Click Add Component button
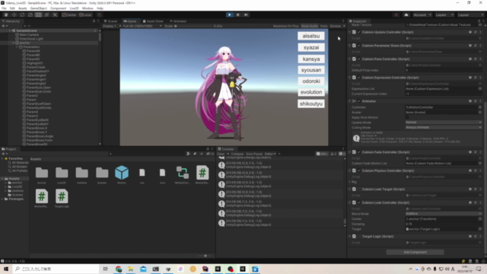Image resolution: width=487 pixels, height=274 pixels. tap(415, 252)
